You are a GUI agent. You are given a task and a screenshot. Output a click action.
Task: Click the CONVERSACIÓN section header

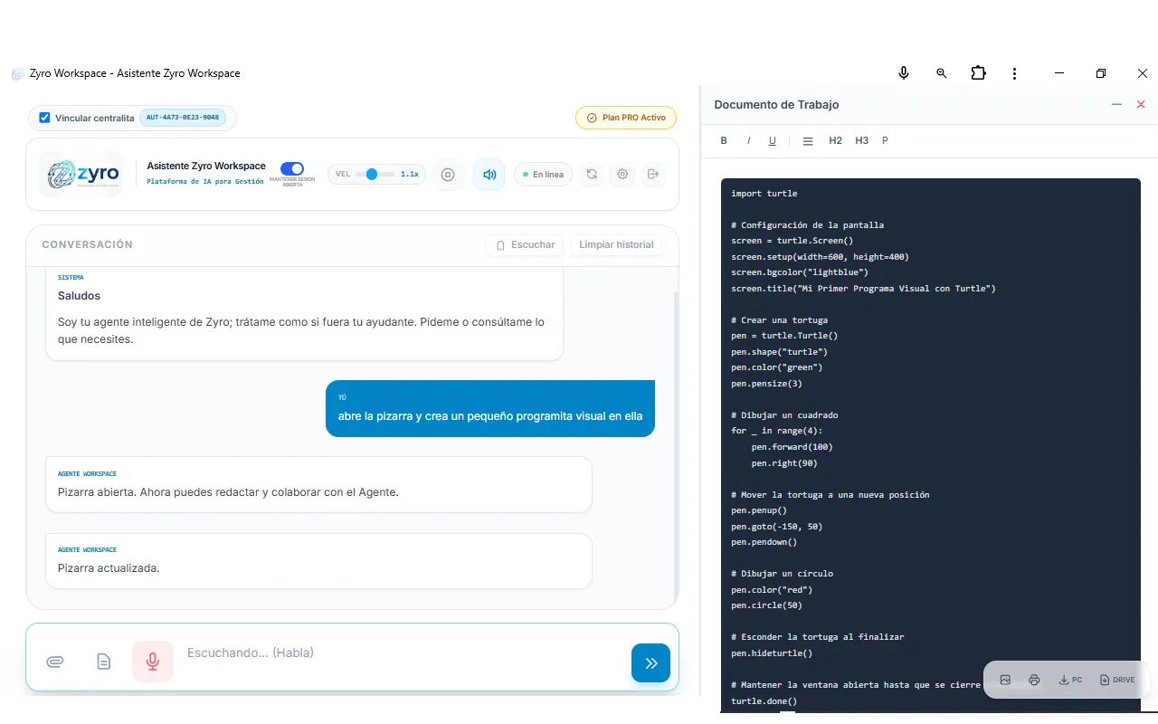click(x=88, y=245)
